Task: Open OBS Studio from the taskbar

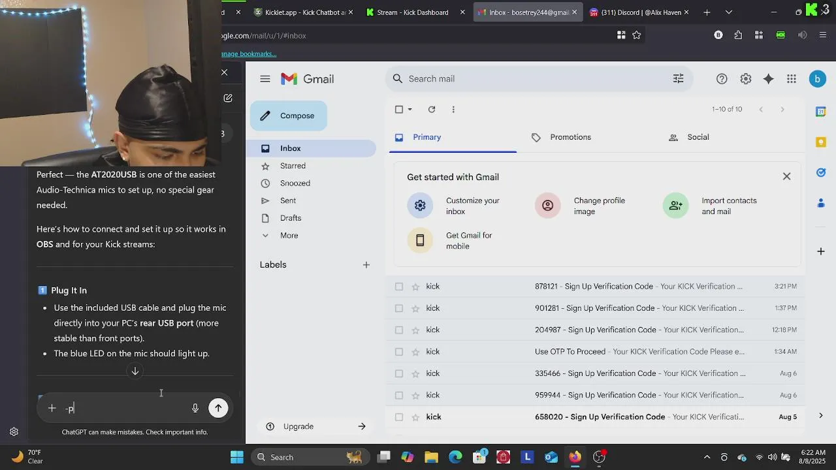Action: tap(599, 457)
